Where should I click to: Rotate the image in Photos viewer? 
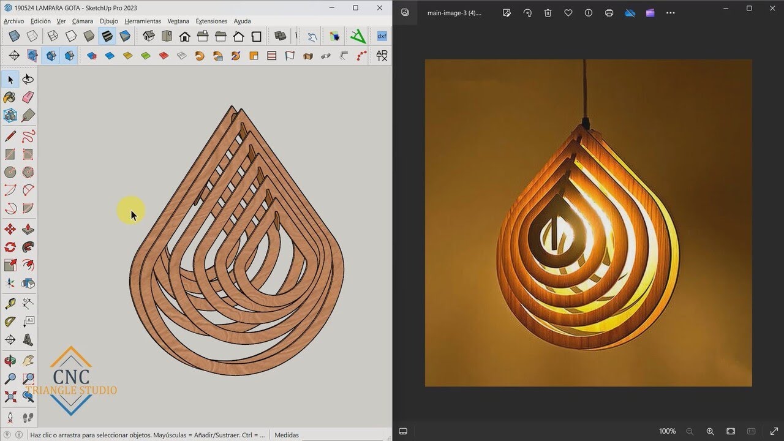coord(527,13)
